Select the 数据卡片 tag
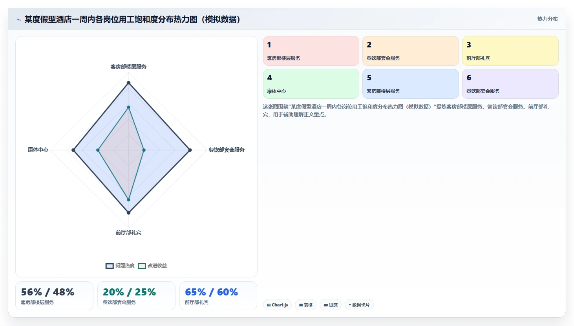 [359, 305]
